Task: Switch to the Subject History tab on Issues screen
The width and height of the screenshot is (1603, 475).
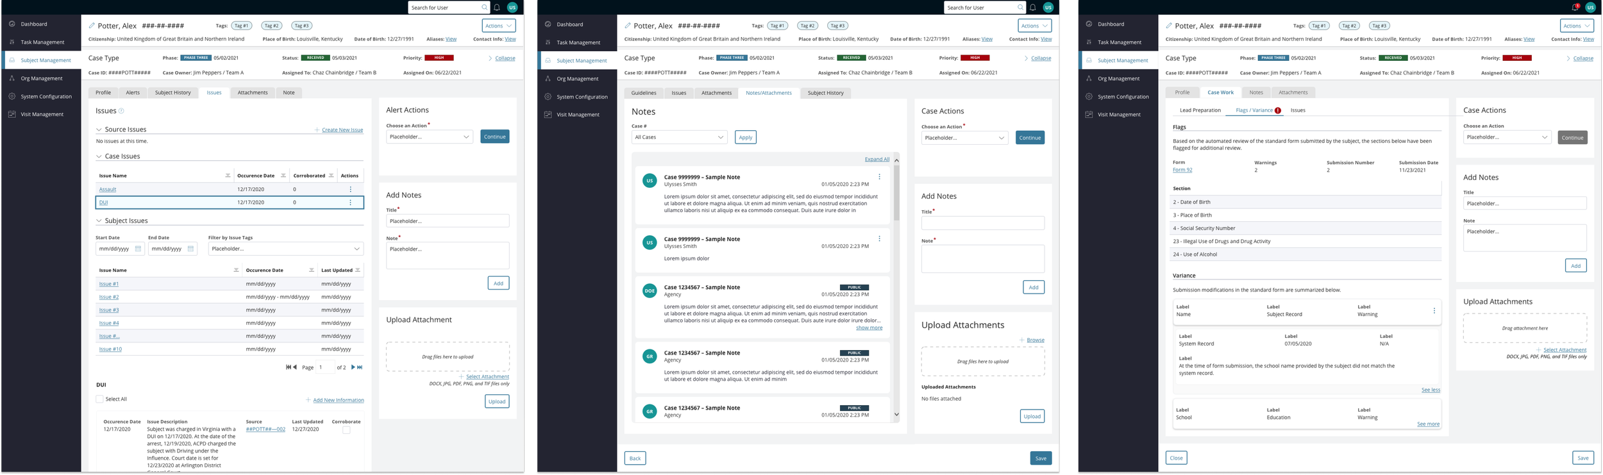Action: coord(173,92)
